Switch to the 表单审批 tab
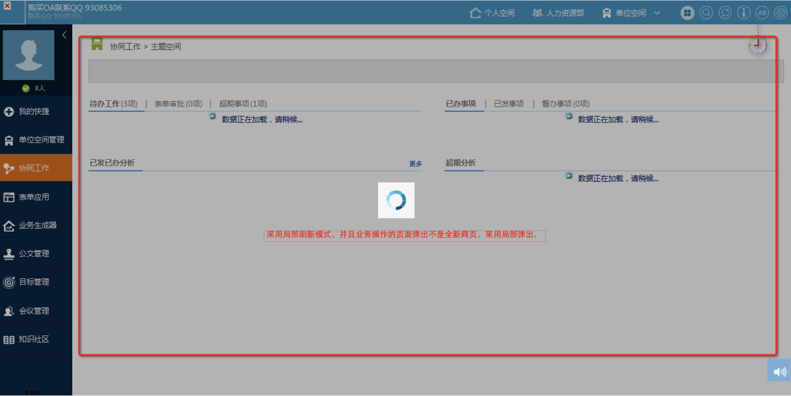Screen dimensions: 791x396 tap(178, 104)
